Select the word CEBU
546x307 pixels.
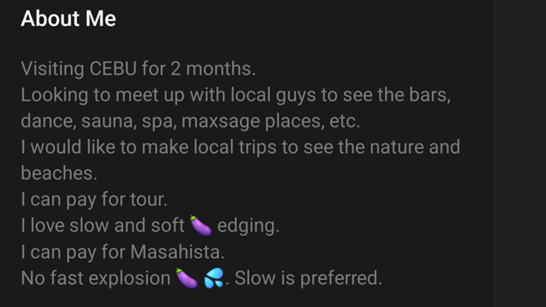click(113, 69)
